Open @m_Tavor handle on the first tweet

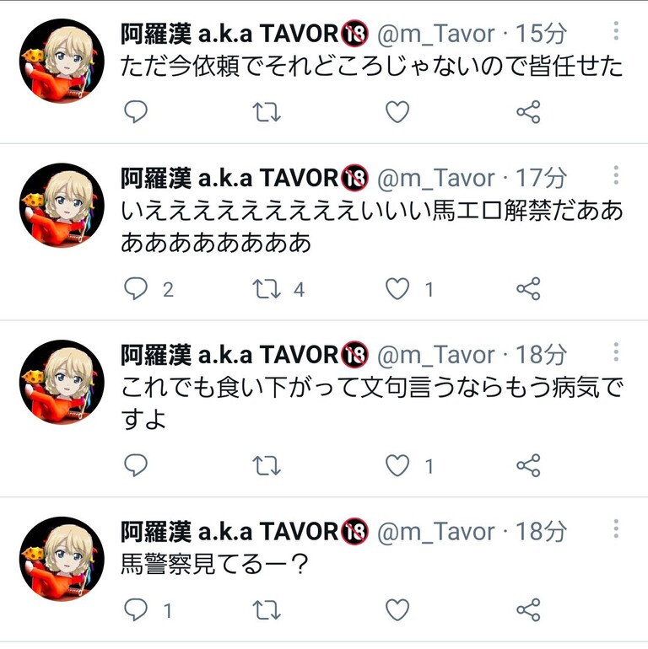(x=436, y=33)
